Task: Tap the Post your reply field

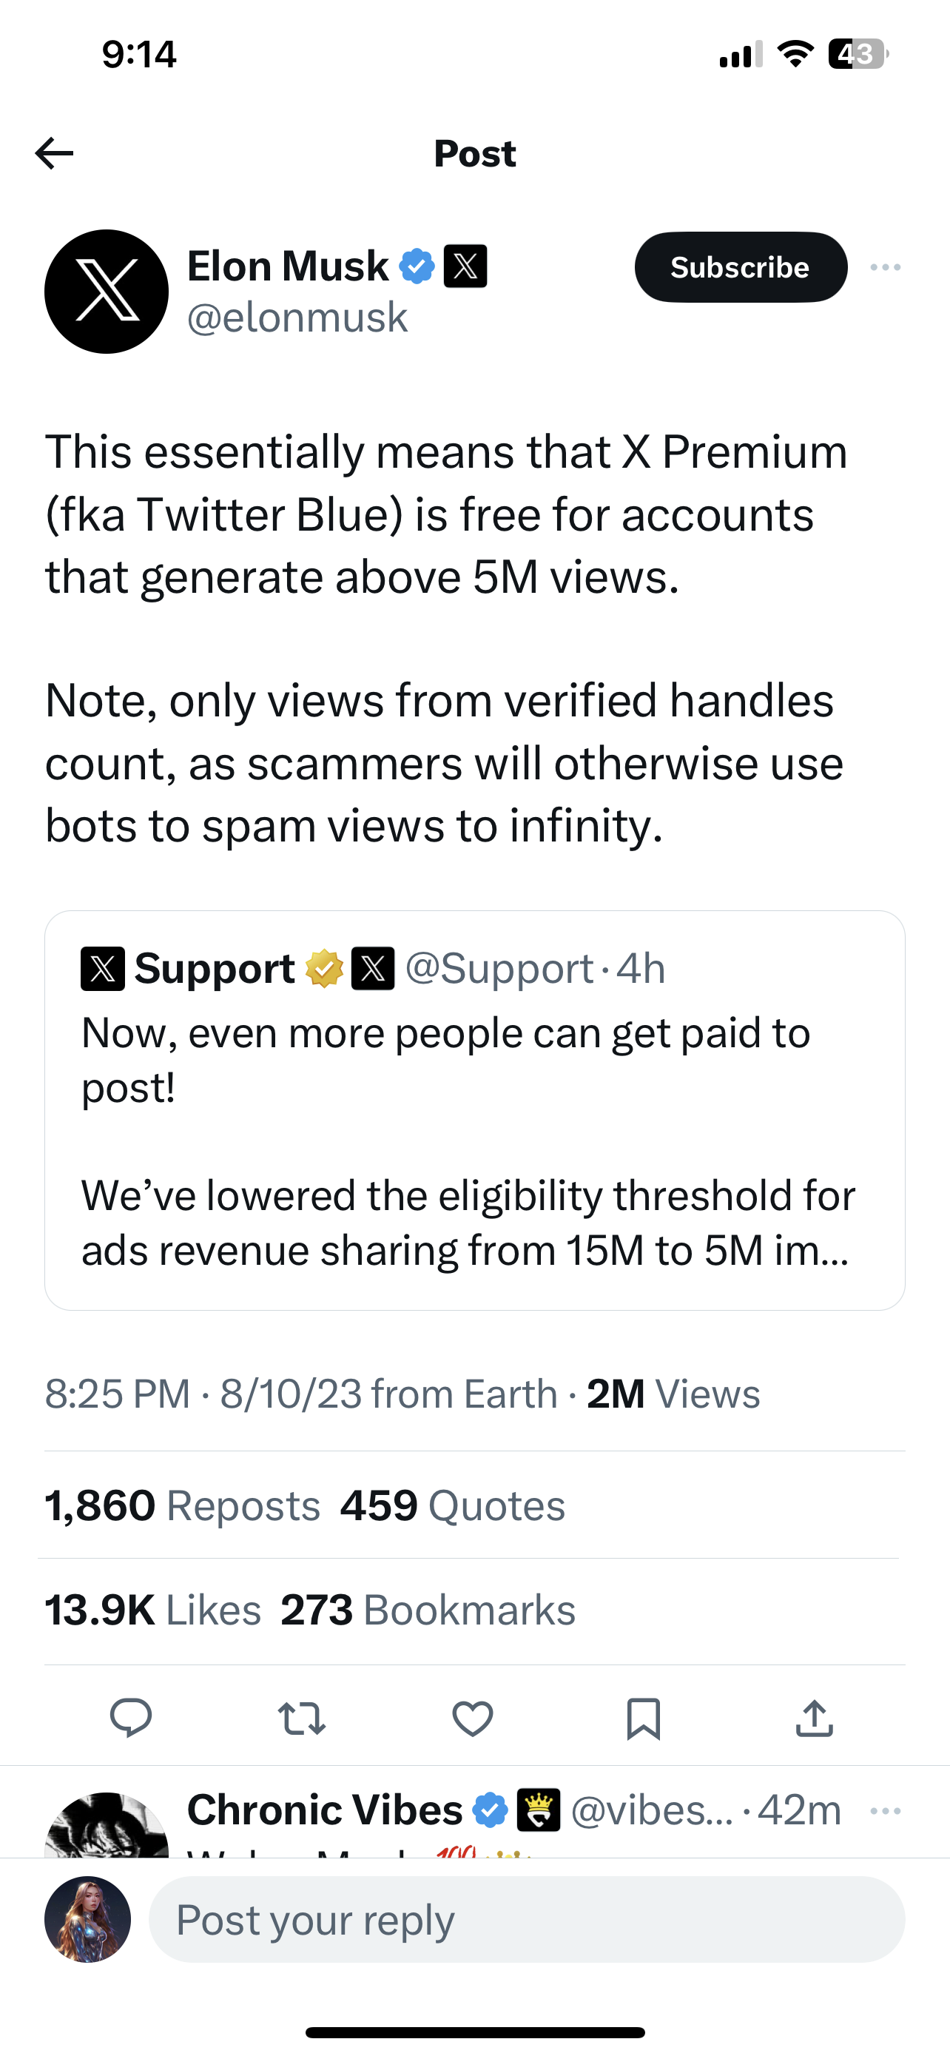Action: click(x=527, y=1919)
